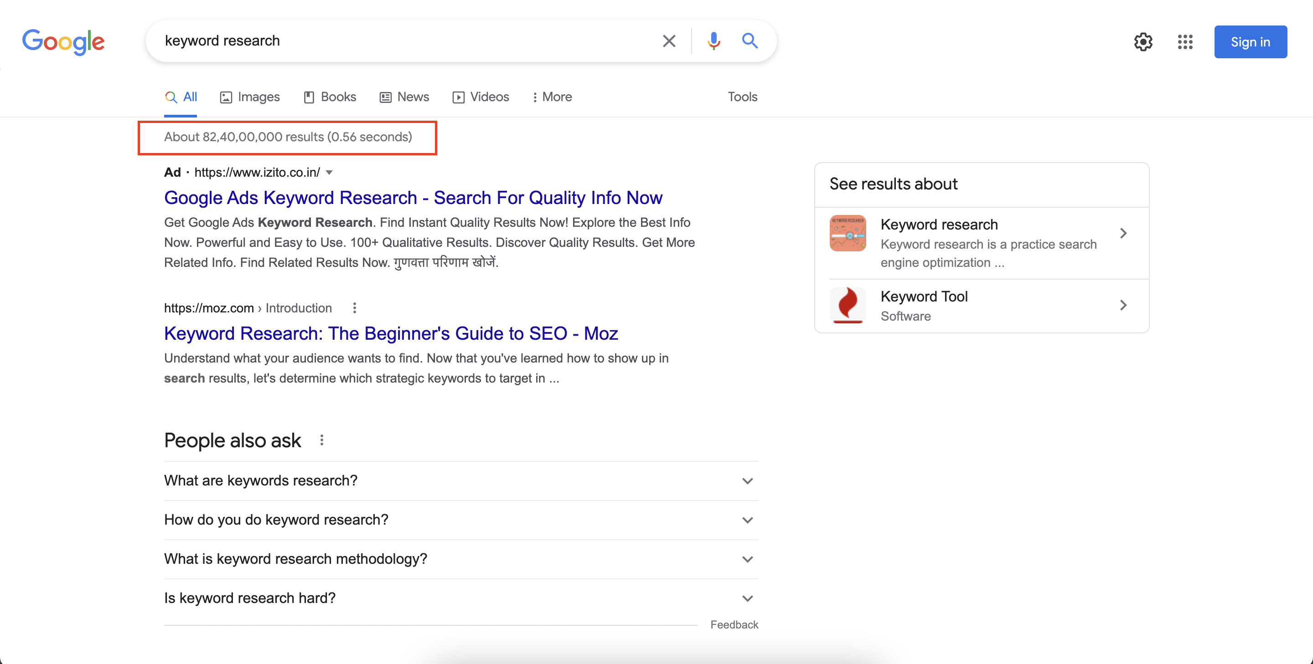Start voice search with microphone icon
The width and height of the screenshot is (1313, 664).
tap(713, 41)
